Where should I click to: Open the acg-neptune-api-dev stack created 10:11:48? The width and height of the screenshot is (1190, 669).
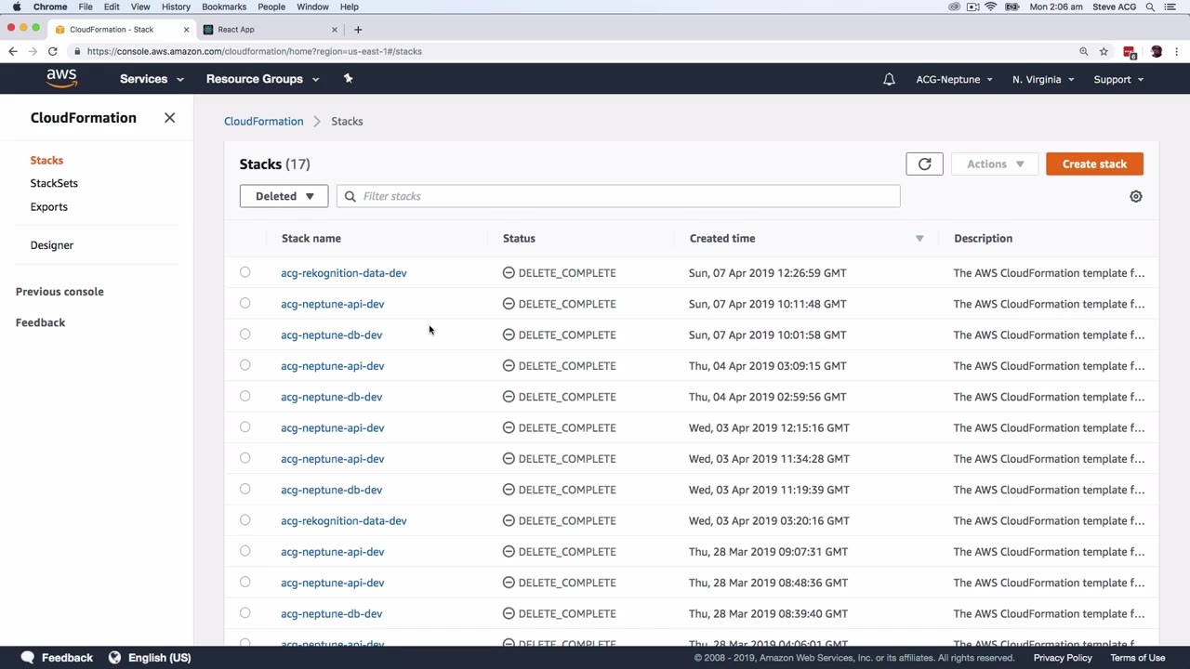(332, 304)
